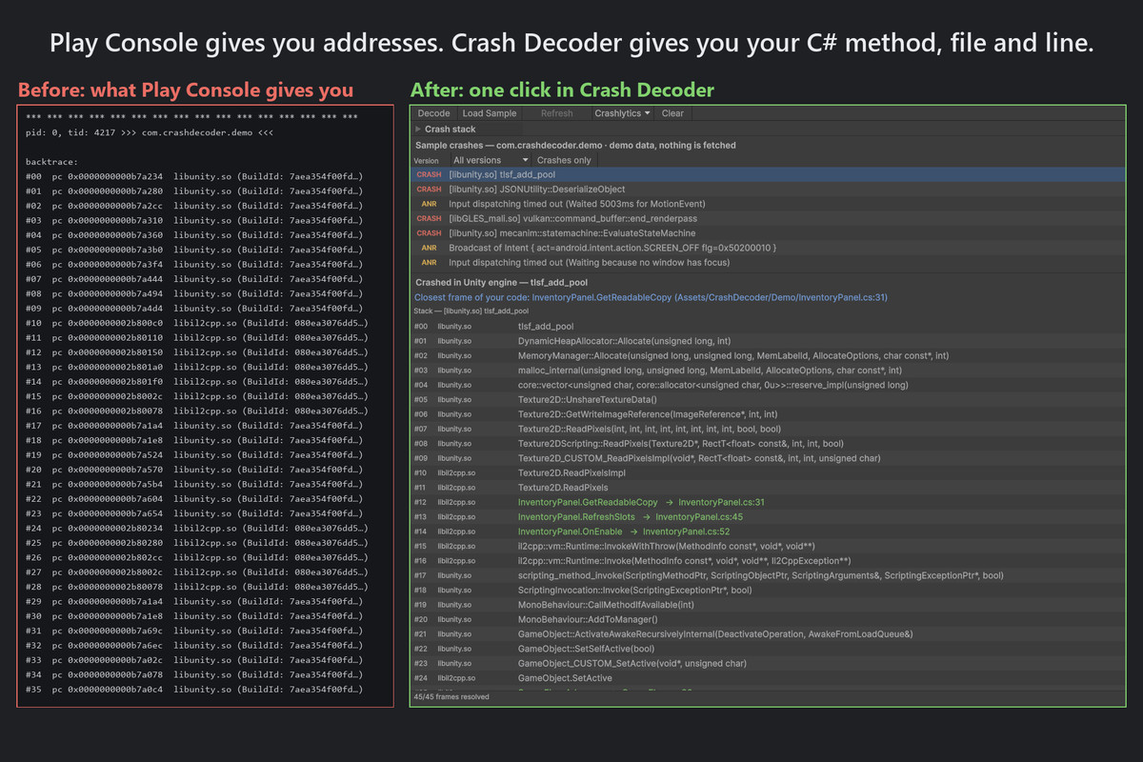The height and width of the screenshot is (762, 1143).
Task: Click the Decode button
Action: pos(434,113)
